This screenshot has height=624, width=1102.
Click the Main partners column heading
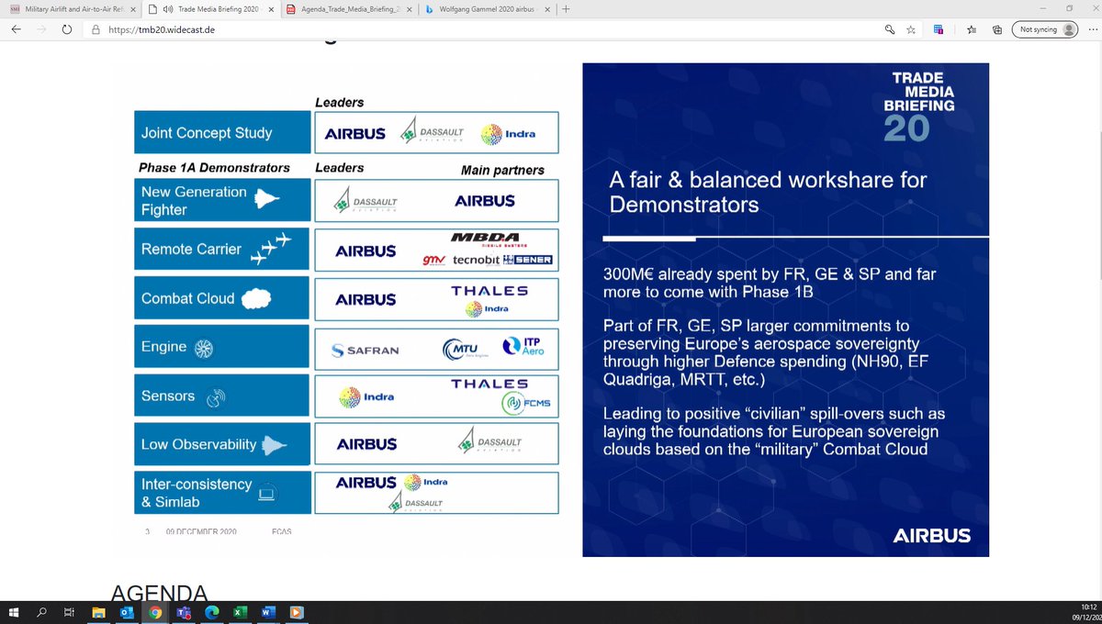502,170
